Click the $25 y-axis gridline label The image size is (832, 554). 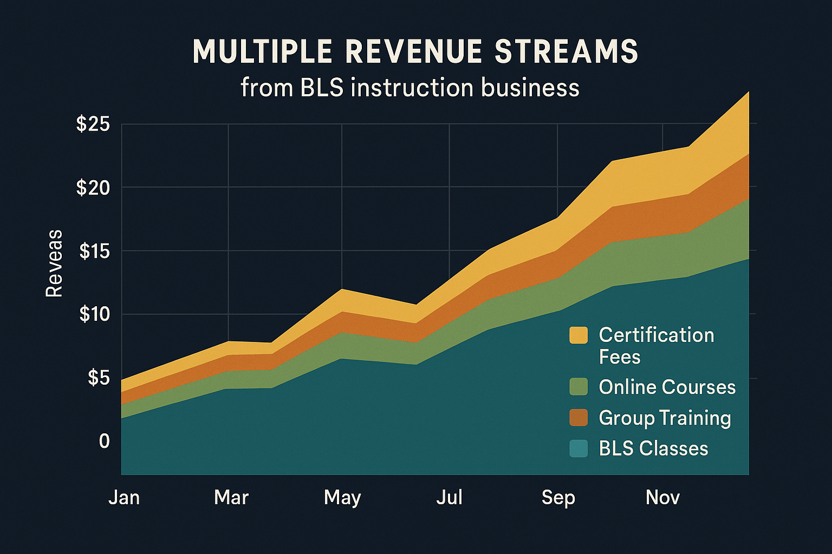click(93, 124)
